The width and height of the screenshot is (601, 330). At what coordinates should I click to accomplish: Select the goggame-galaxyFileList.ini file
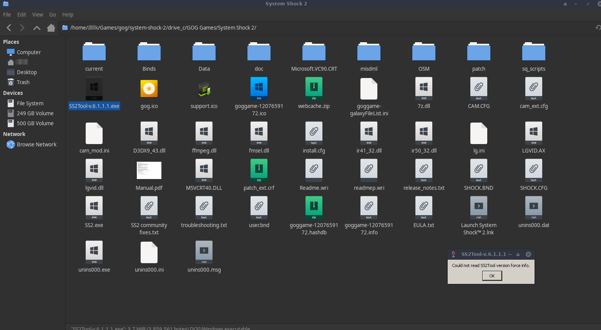(x=369, y=97)
